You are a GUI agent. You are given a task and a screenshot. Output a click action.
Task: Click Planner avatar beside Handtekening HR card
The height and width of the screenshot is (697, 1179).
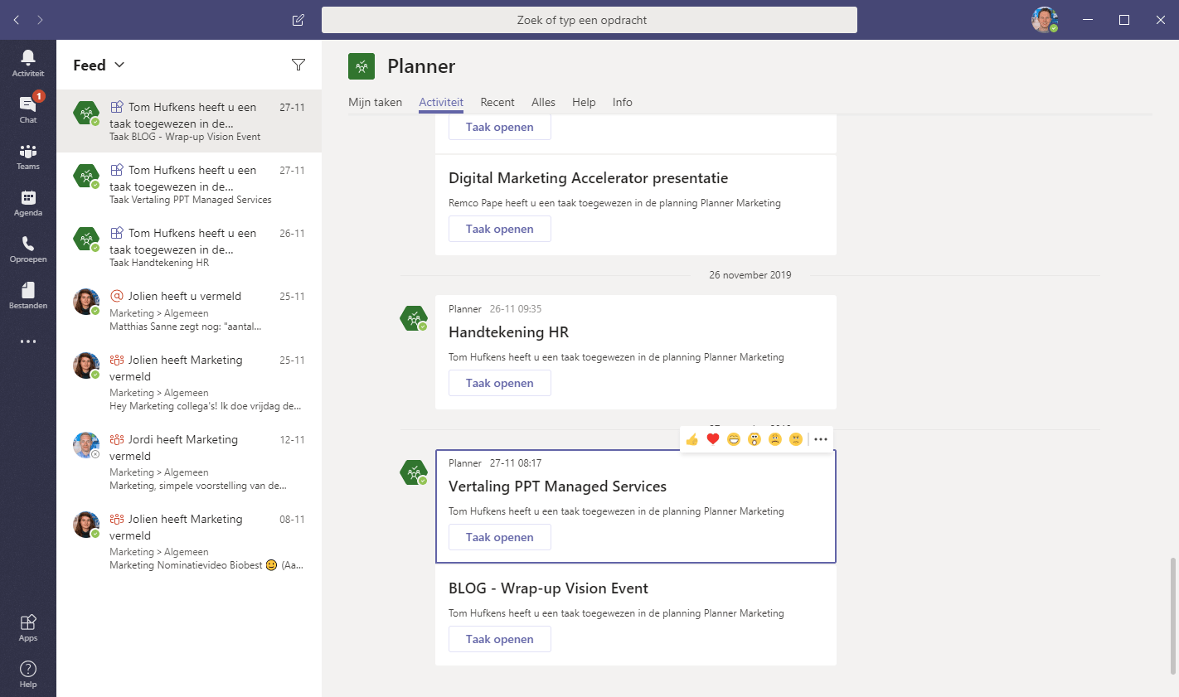coord(414,318)
